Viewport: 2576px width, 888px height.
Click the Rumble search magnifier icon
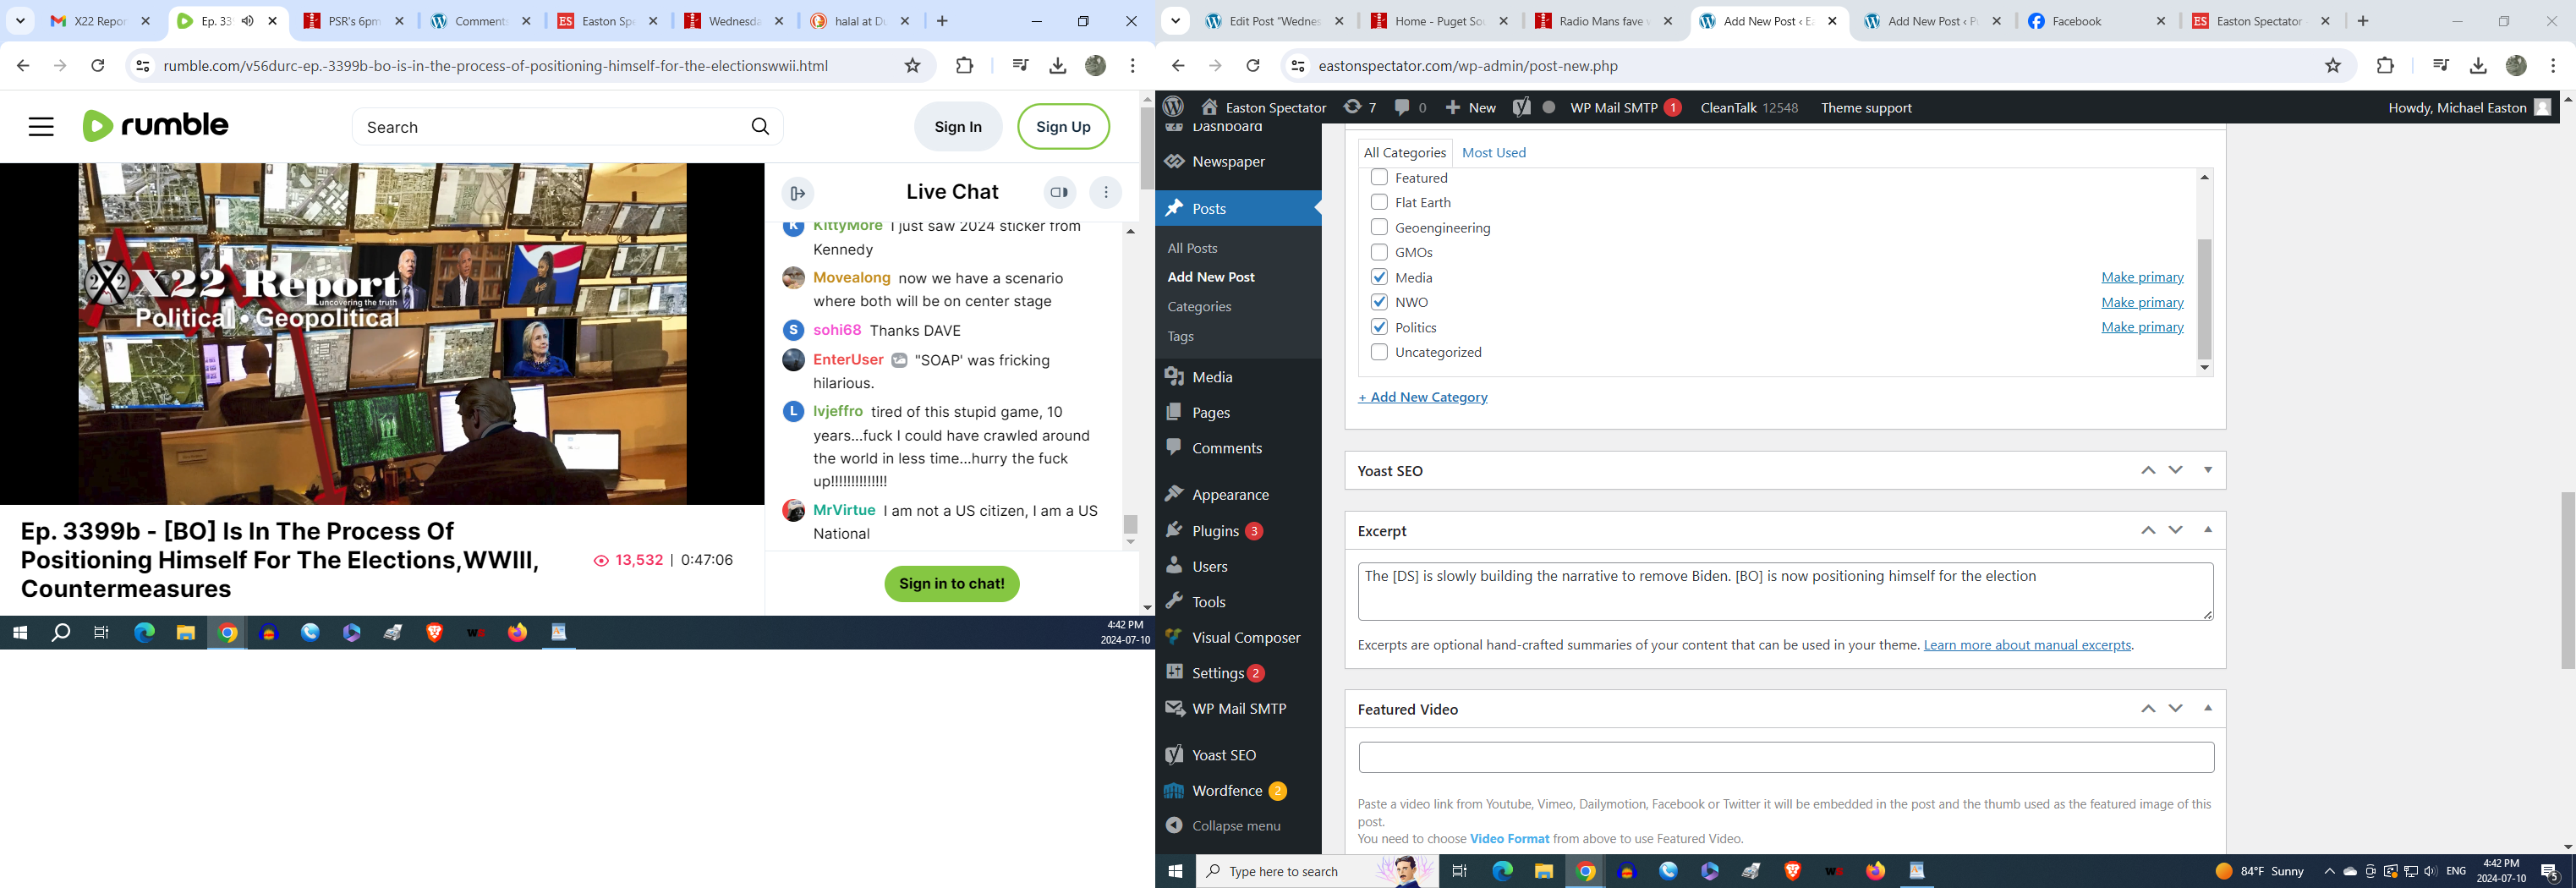[760, 127]
